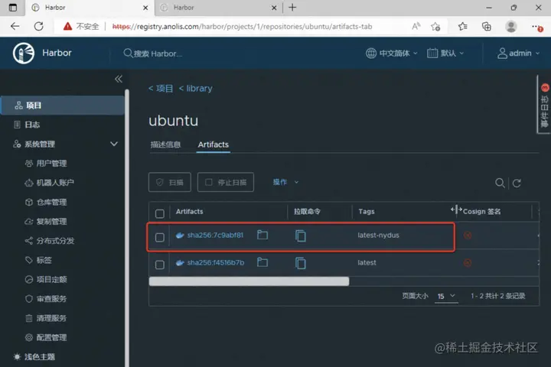
Task: Copy pull command for latest-nydus artifact
Action: [301, 235]
